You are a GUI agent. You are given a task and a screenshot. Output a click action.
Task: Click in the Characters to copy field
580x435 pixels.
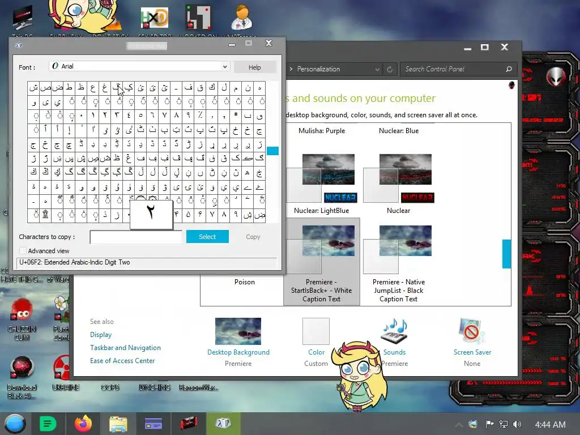(x=136, y=237)
